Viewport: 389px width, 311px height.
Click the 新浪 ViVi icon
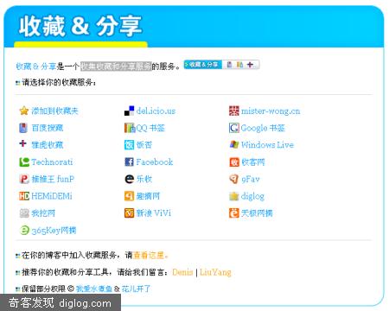[x=129, y=213]
